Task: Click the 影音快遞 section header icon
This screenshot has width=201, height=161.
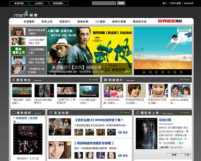Action: (x=51, y=113)
